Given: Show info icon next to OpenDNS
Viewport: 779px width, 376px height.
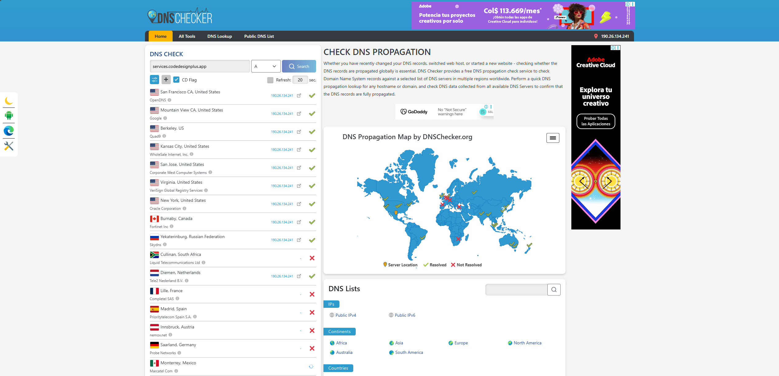Looking at the screenshot, I should click(170, 100).
